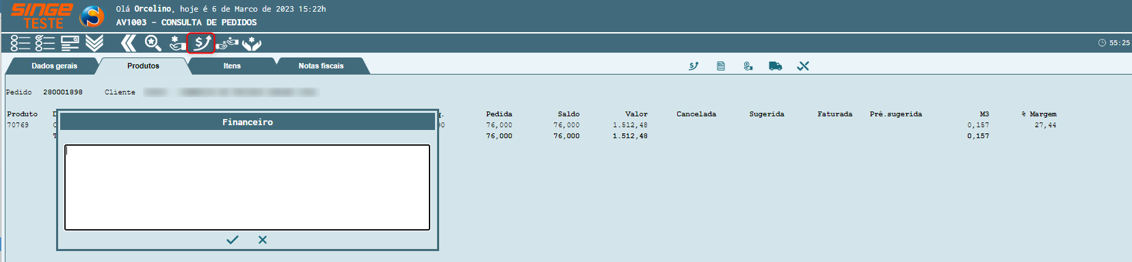Open the document icon right of tabs
This screenshot has height=262, width=1132.
pyautogui.click(x=721, y=66)
